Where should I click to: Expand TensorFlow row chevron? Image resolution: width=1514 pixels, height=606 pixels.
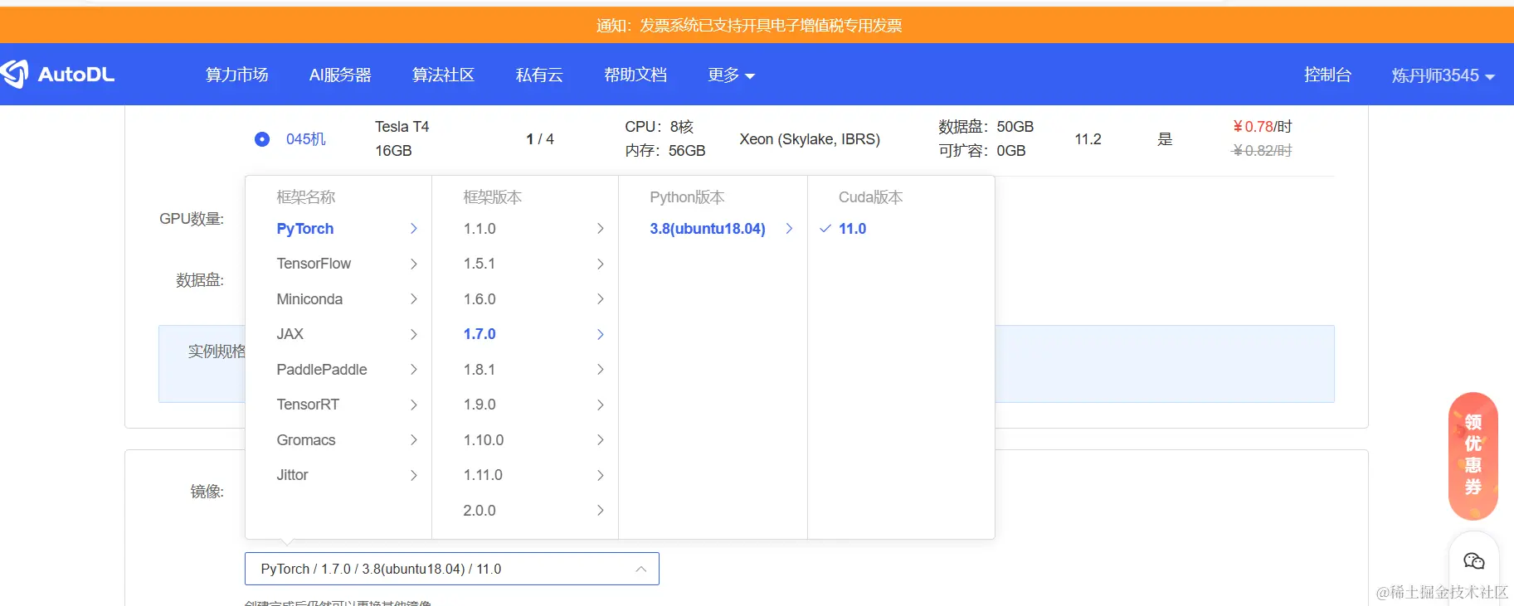pyautogui.click(x=414, y=264)
